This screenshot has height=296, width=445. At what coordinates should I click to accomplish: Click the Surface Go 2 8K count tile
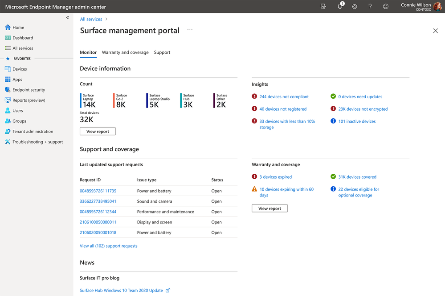[120, 101]
